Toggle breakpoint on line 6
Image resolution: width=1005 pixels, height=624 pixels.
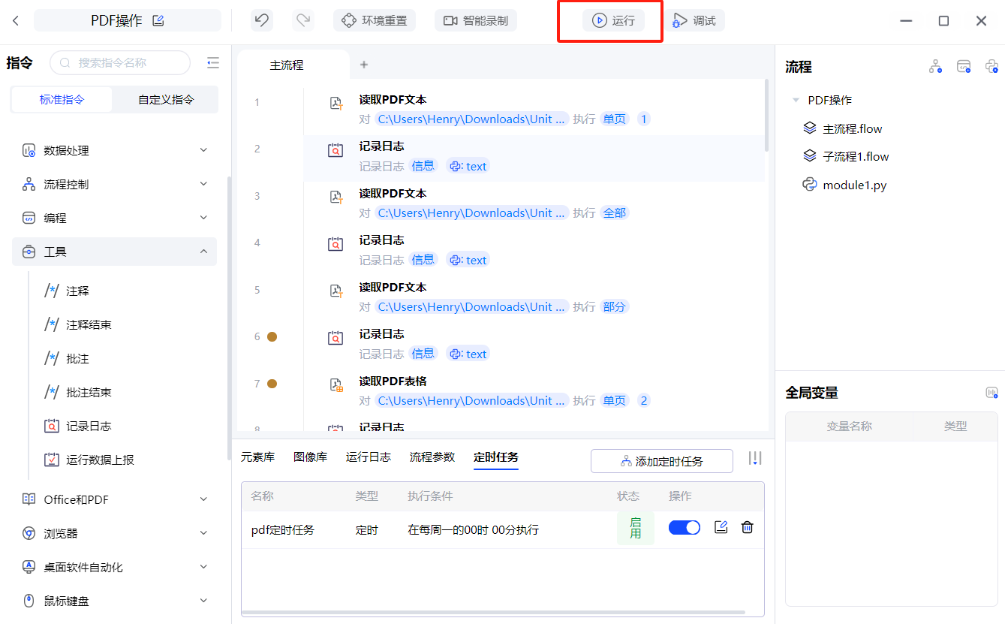point(272,336)
